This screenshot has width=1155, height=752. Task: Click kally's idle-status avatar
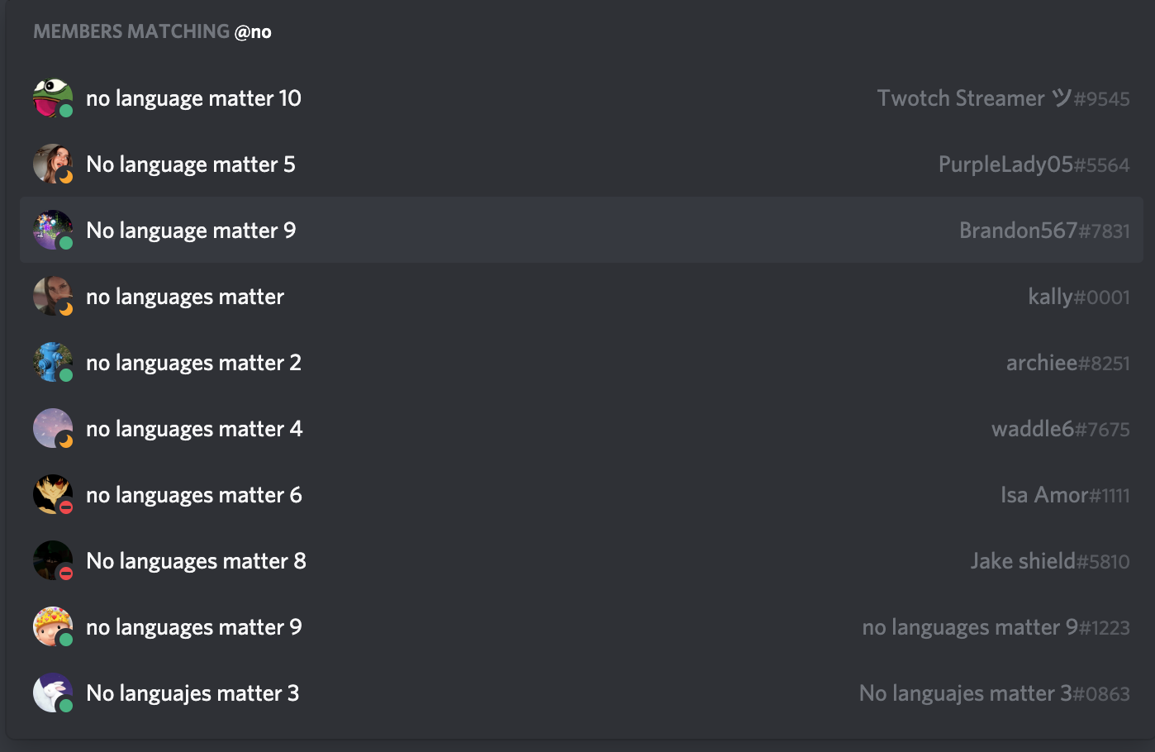[x=52, y=297]
